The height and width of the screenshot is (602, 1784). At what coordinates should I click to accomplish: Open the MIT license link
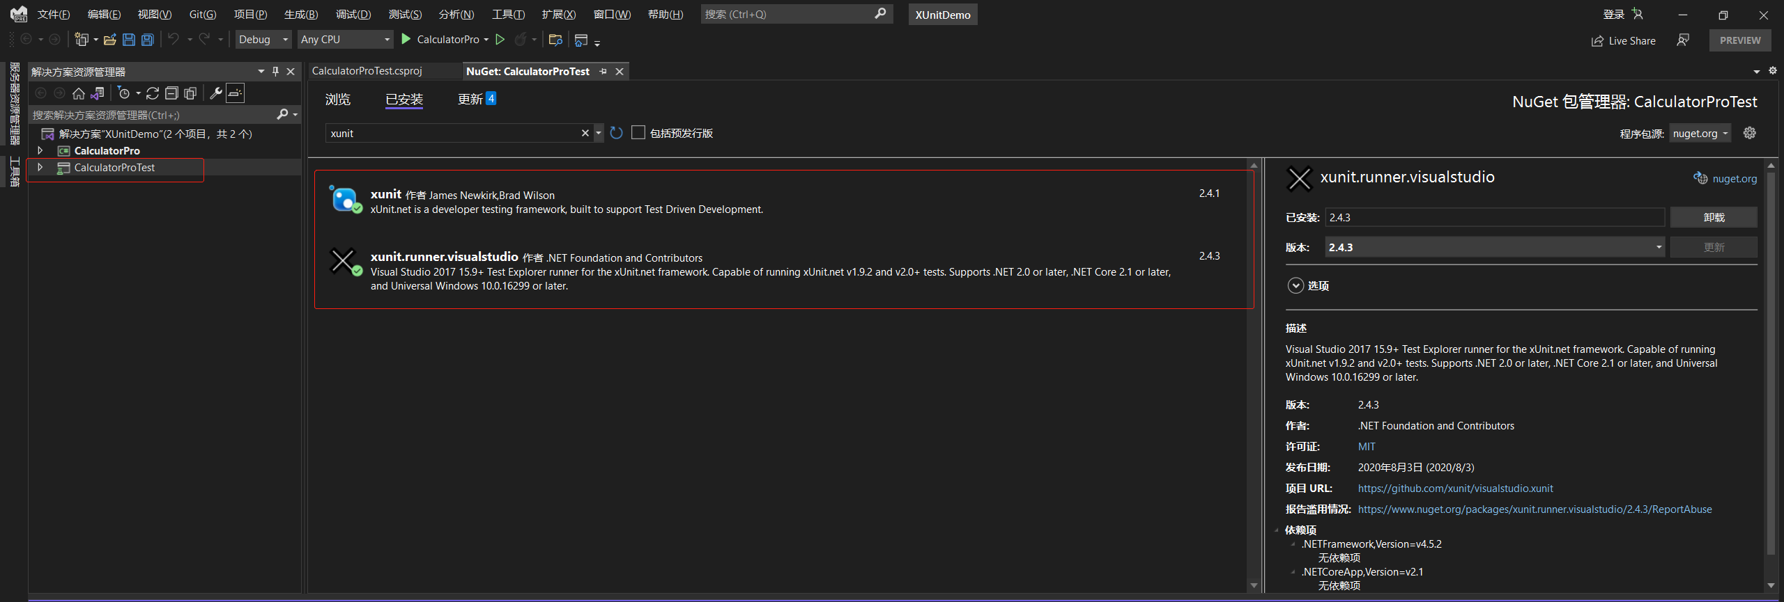coord(1367,446)
